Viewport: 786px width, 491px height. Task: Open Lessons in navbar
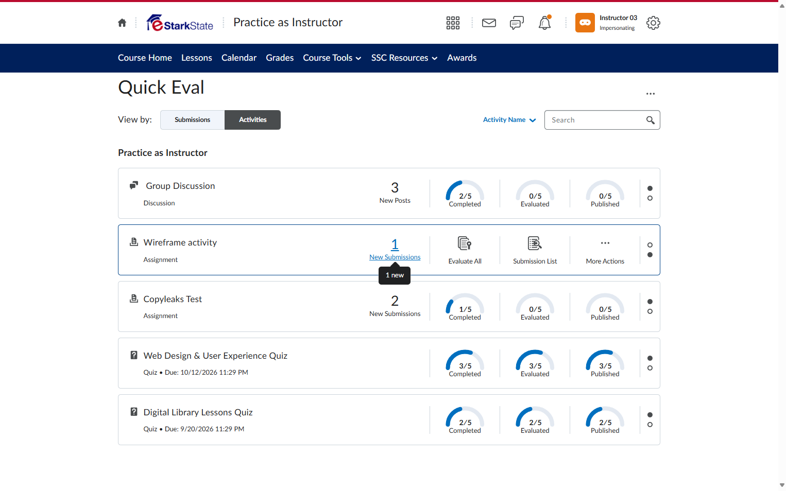tap(197, 58)
